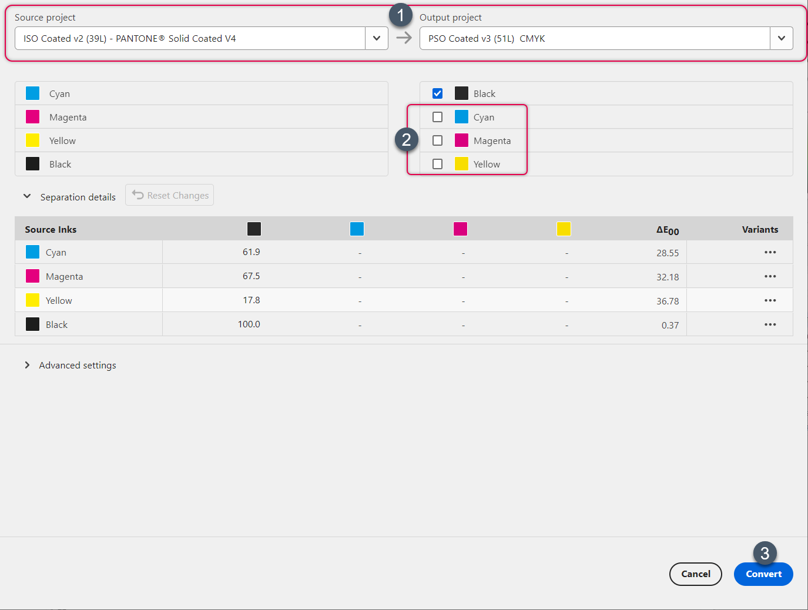Enable the Cyan output ink checkbox

(437, 117)
